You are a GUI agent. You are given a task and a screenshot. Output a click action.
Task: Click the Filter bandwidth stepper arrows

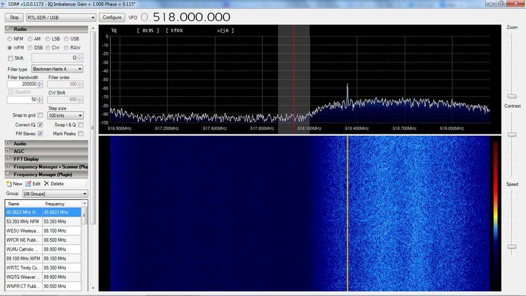(40, 84)
